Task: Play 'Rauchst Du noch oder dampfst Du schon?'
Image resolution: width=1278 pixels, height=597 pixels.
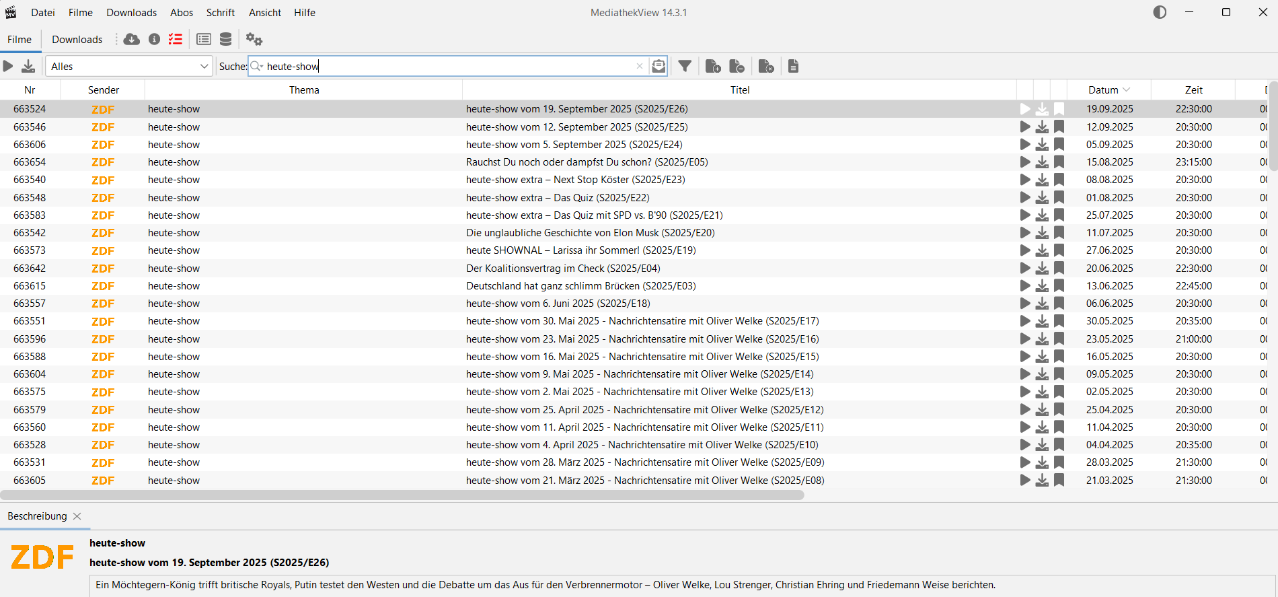Action: [1025, 162]
